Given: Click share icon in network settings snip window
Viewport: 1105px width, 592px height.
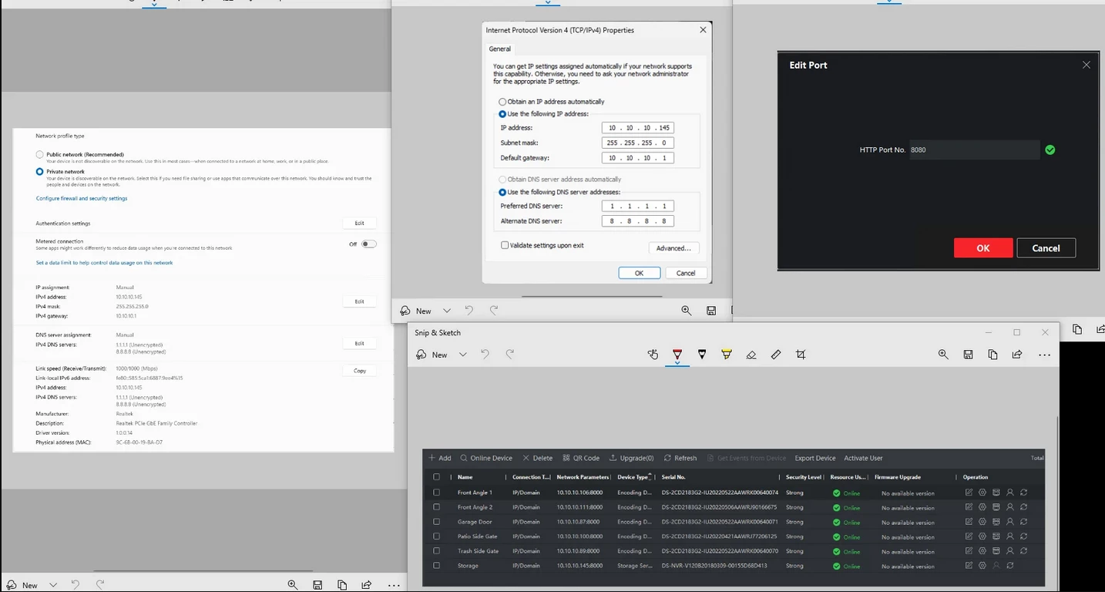Looking at the screenshot, I should click(x=367, y=585).
